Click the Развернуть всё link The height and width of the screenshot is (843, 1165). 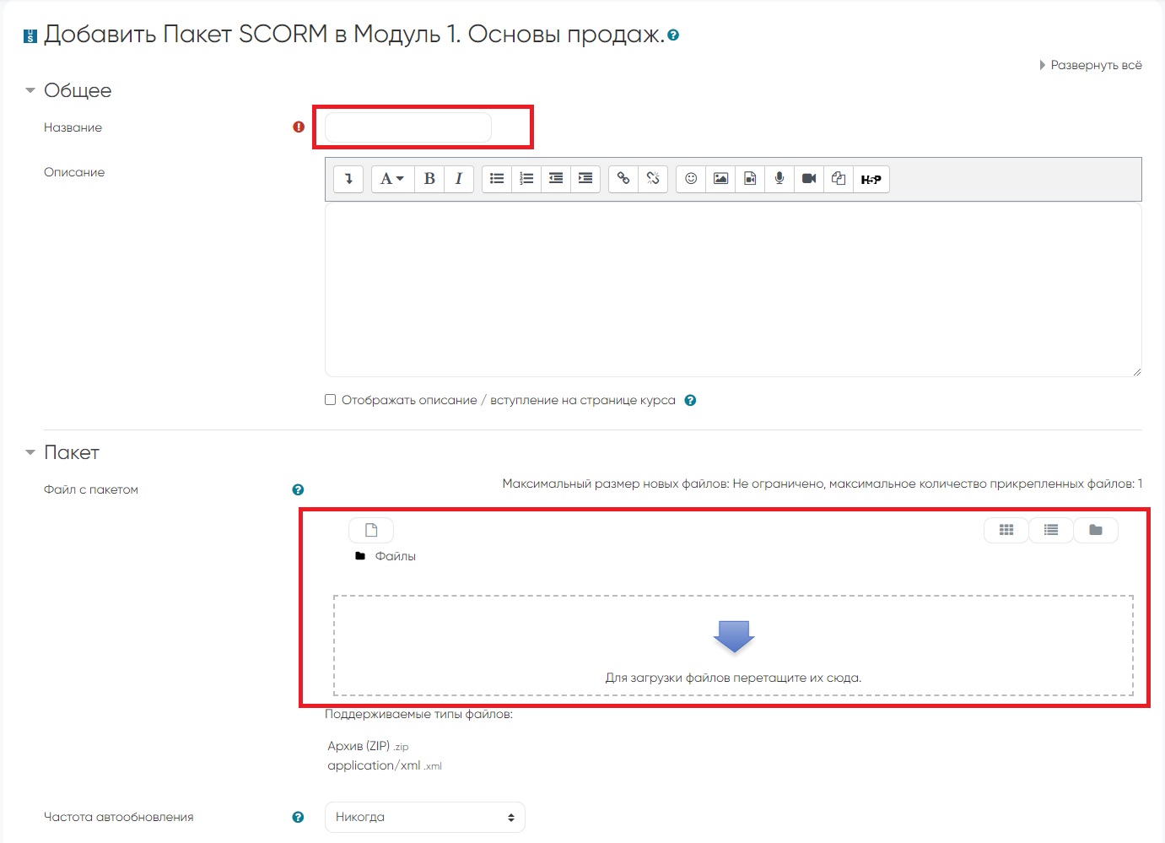1095,65
